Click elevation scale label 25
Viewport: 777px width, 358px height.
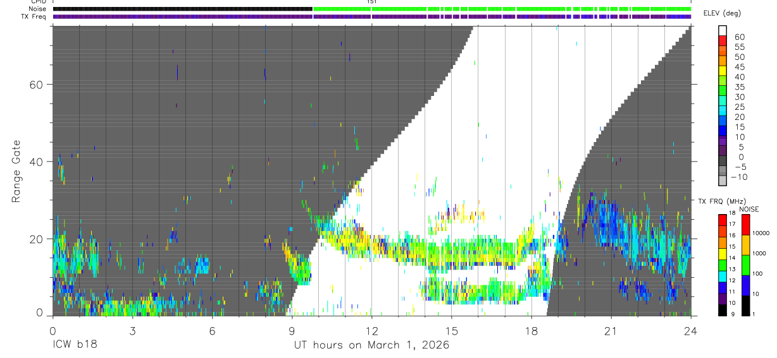click(739, 107)
